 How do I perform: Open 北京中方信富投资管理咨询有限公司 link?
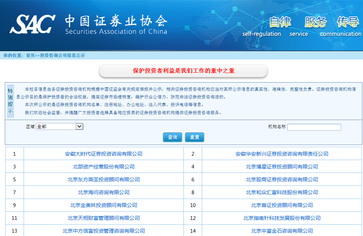104,231
